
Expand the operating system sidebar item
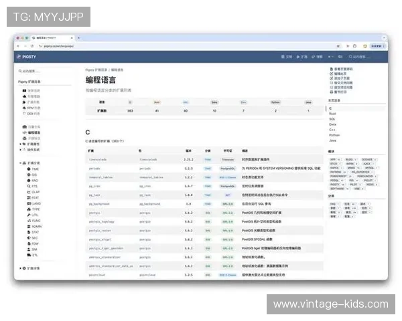tap(20, 150)
